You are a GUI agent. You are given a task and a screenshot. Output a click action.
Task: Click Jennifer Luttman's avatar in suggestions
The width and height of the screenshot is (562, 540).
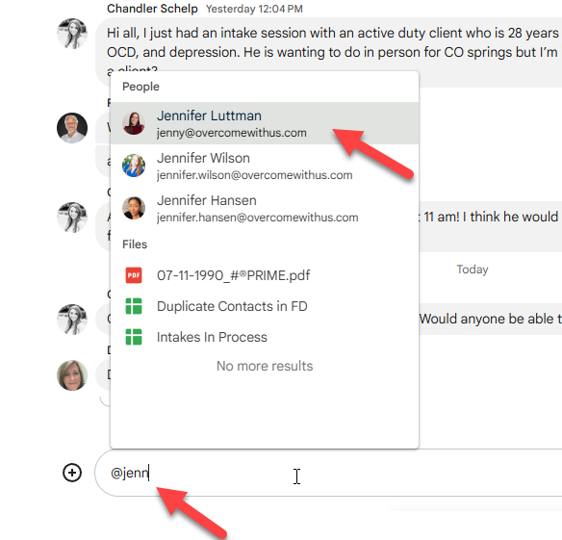pos(134,123)
